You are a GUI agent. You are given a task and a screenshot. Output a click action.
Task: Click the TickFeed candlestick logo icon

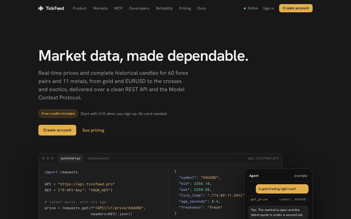click(41, 8)
